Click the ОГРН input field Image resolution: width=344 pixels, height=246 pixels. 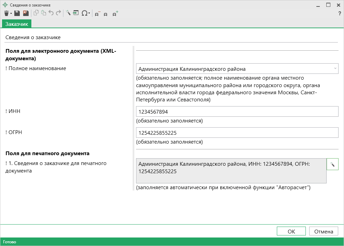tap(237, 133)
